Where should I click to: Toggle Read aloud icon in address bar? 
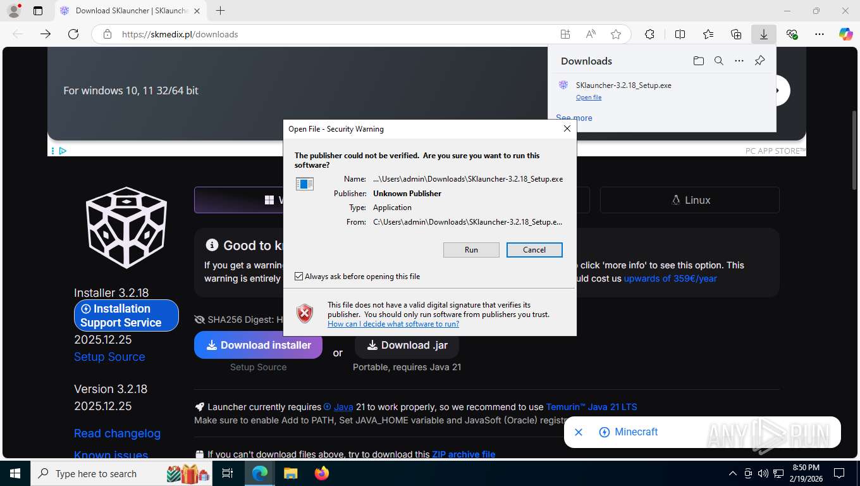[x=591, y=34]
